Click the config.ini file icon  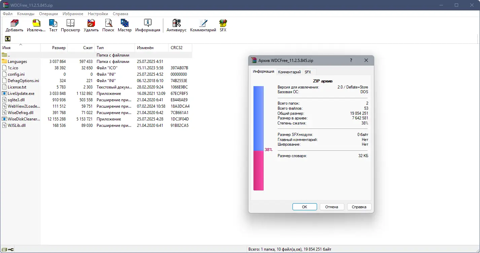4,74
